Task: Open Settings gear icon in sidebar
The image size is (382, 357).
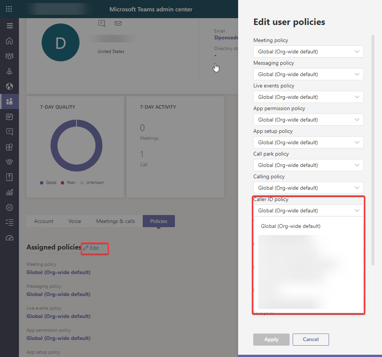Action: pyautogui.click(x=9, y=207)
